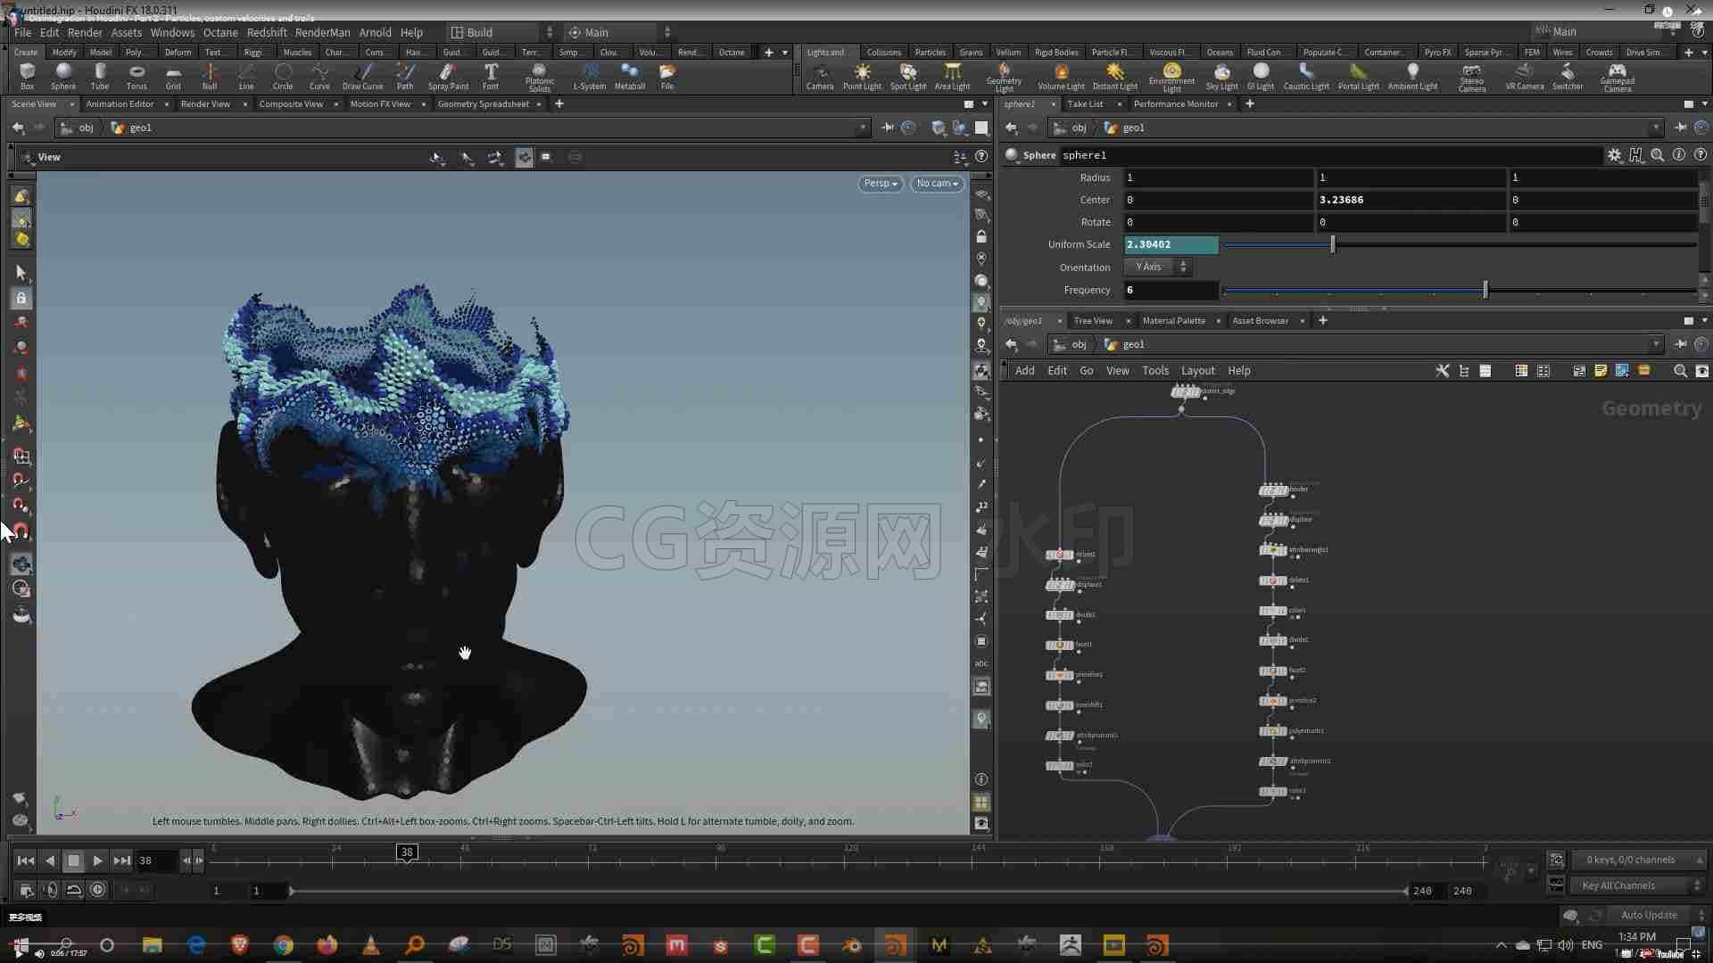Search in the network editor toolbar
This screenshot has height=963, width=1713.
[1680, 371]
